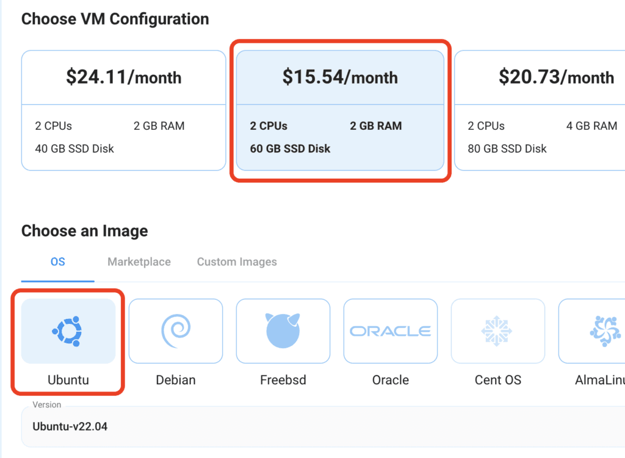Choose the CentOS snowflake icon
625x458 pixels.
pos(497,331)
